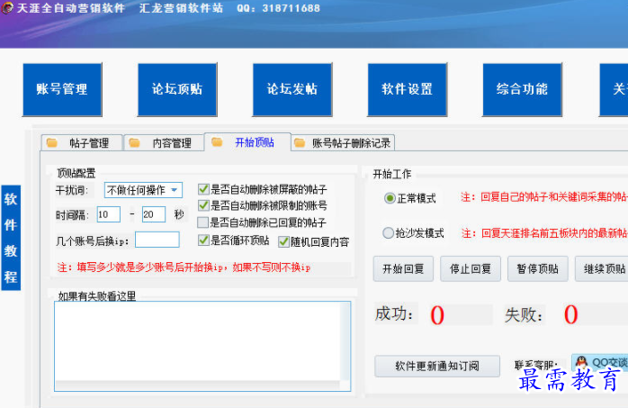Toggle 随机回复内容 checkbox
Viewport: 628px width, 408px height.
coord(284,241)
